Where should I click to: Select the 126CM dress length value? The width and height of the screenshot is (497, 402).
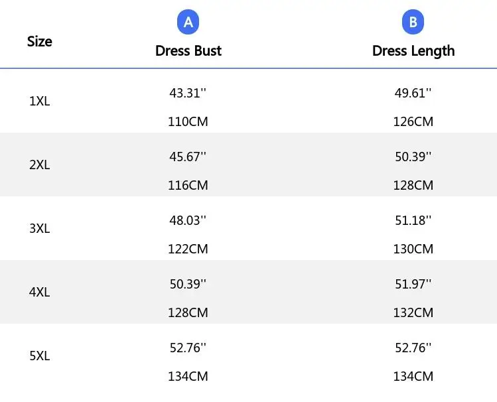coord(413,122)
